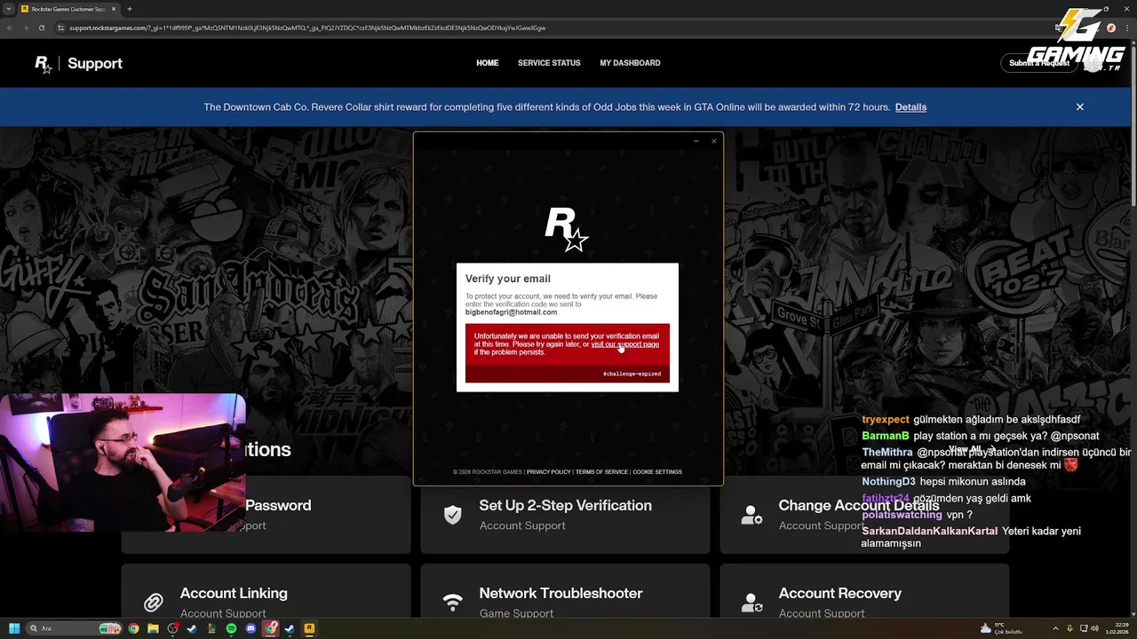Open the Change Account Details card

click(x=864, y=515)
